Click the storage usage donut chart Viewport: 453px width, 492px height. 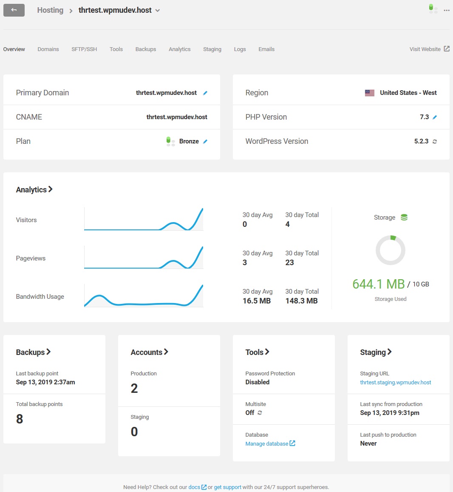(x=391, y=250)
